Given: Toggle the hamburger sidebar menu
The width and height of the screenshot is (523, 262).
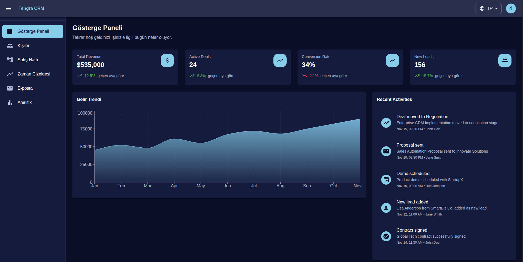Looking at the screenshot, I should coord(9,8).
